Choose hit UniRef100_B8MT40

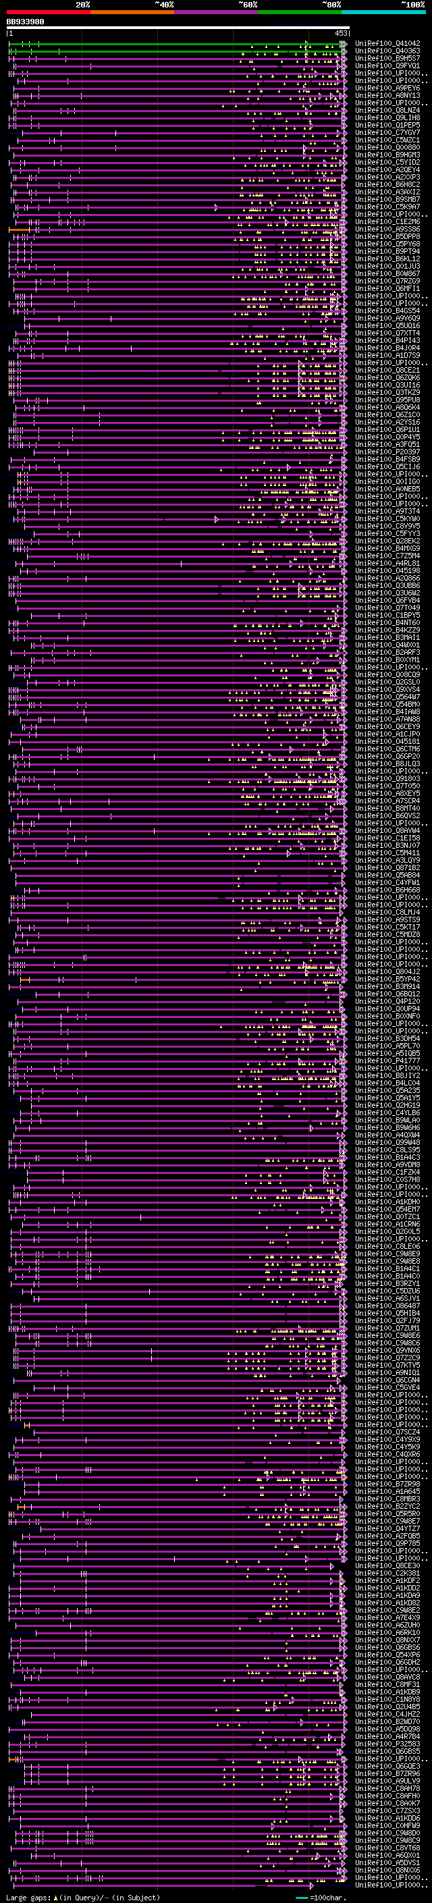tap(387, 808)
